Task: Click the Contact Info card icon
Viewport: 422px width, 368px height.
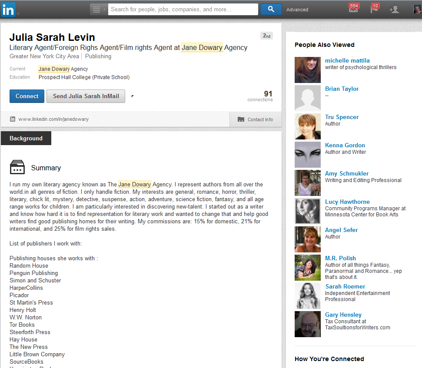Action: click(241, 119)
